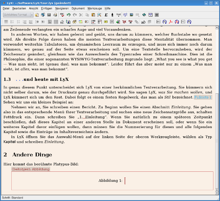
Task: Insert a description list icon
Action: (31, 22)
